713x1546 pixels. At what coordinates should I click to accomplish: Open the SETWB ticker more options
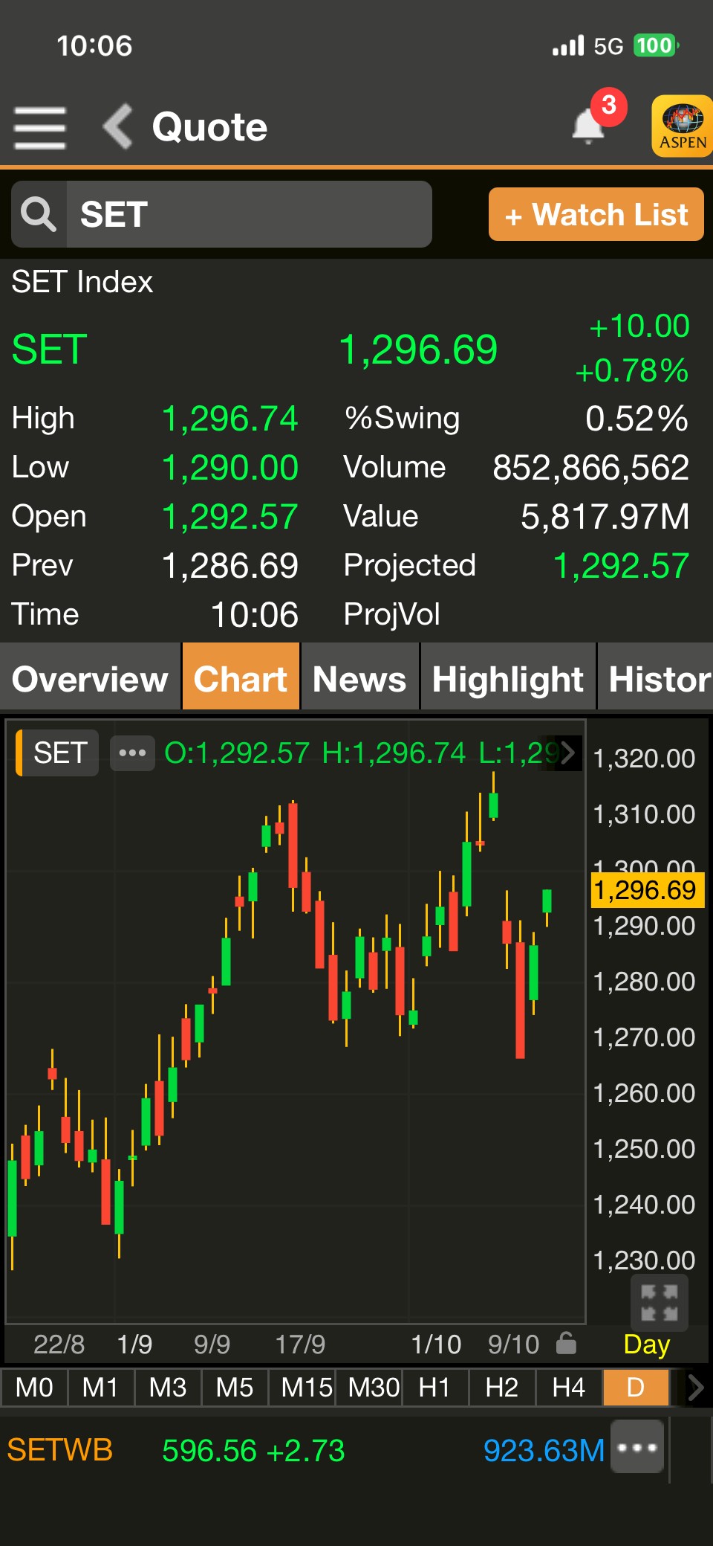637,1447
